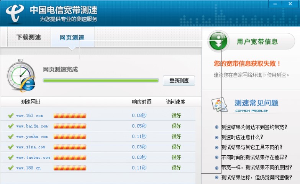The image size is (300, 184).
Task: Click the www.youku.com address text
Action: click(32, 136)
